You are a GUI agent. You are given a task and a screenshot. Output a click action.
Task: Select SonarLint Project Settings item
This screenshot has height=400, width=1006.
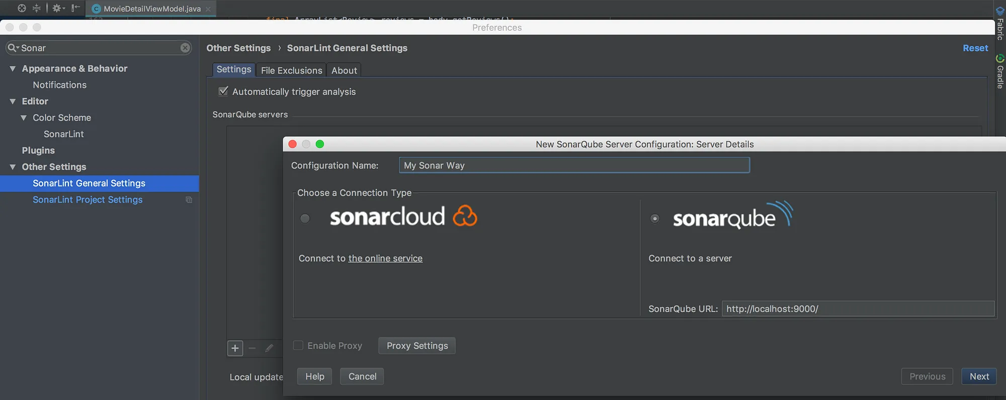(x=88, y=199)
